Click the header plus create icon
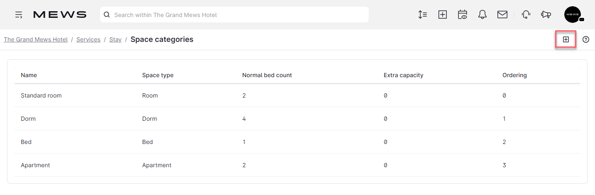 point(443,15)
